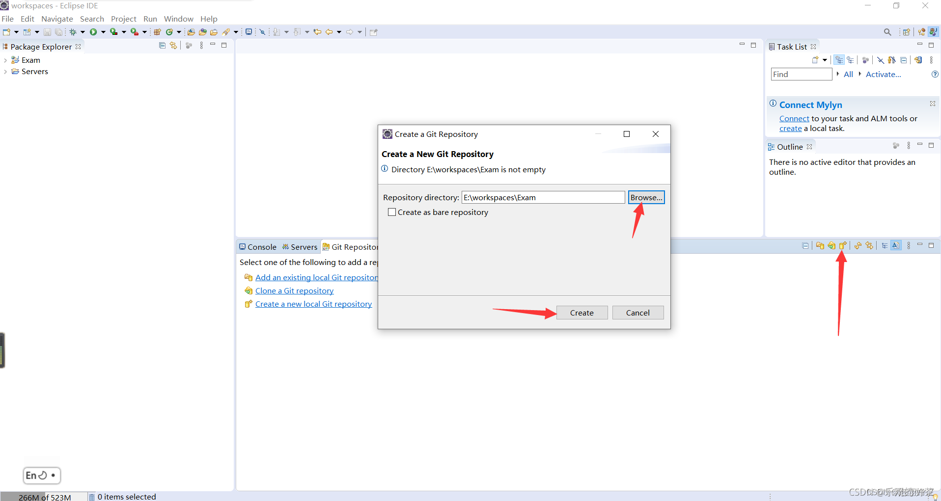This screenshot has width=941, height=501.
Task: Click Last Edit Location toolbar icon
Action: pyautogui.click(x=317, y=32)
